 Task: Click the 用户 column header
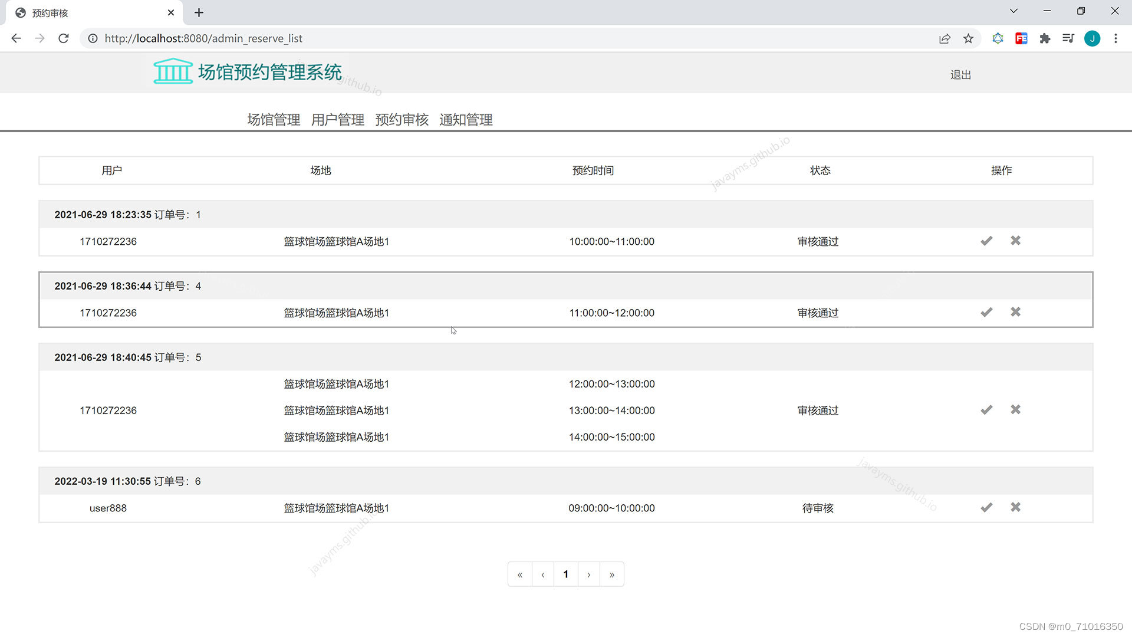tap(112, 170)
